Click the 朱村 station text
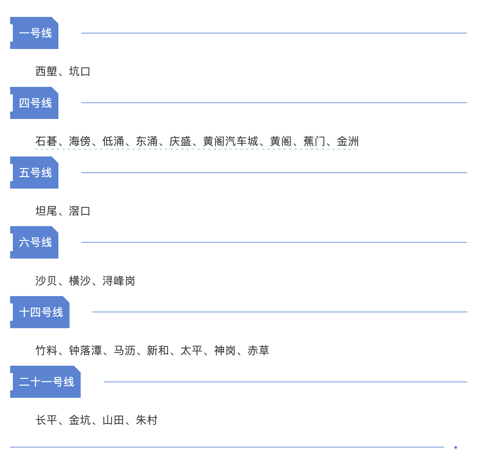 (x=147, y=420)
